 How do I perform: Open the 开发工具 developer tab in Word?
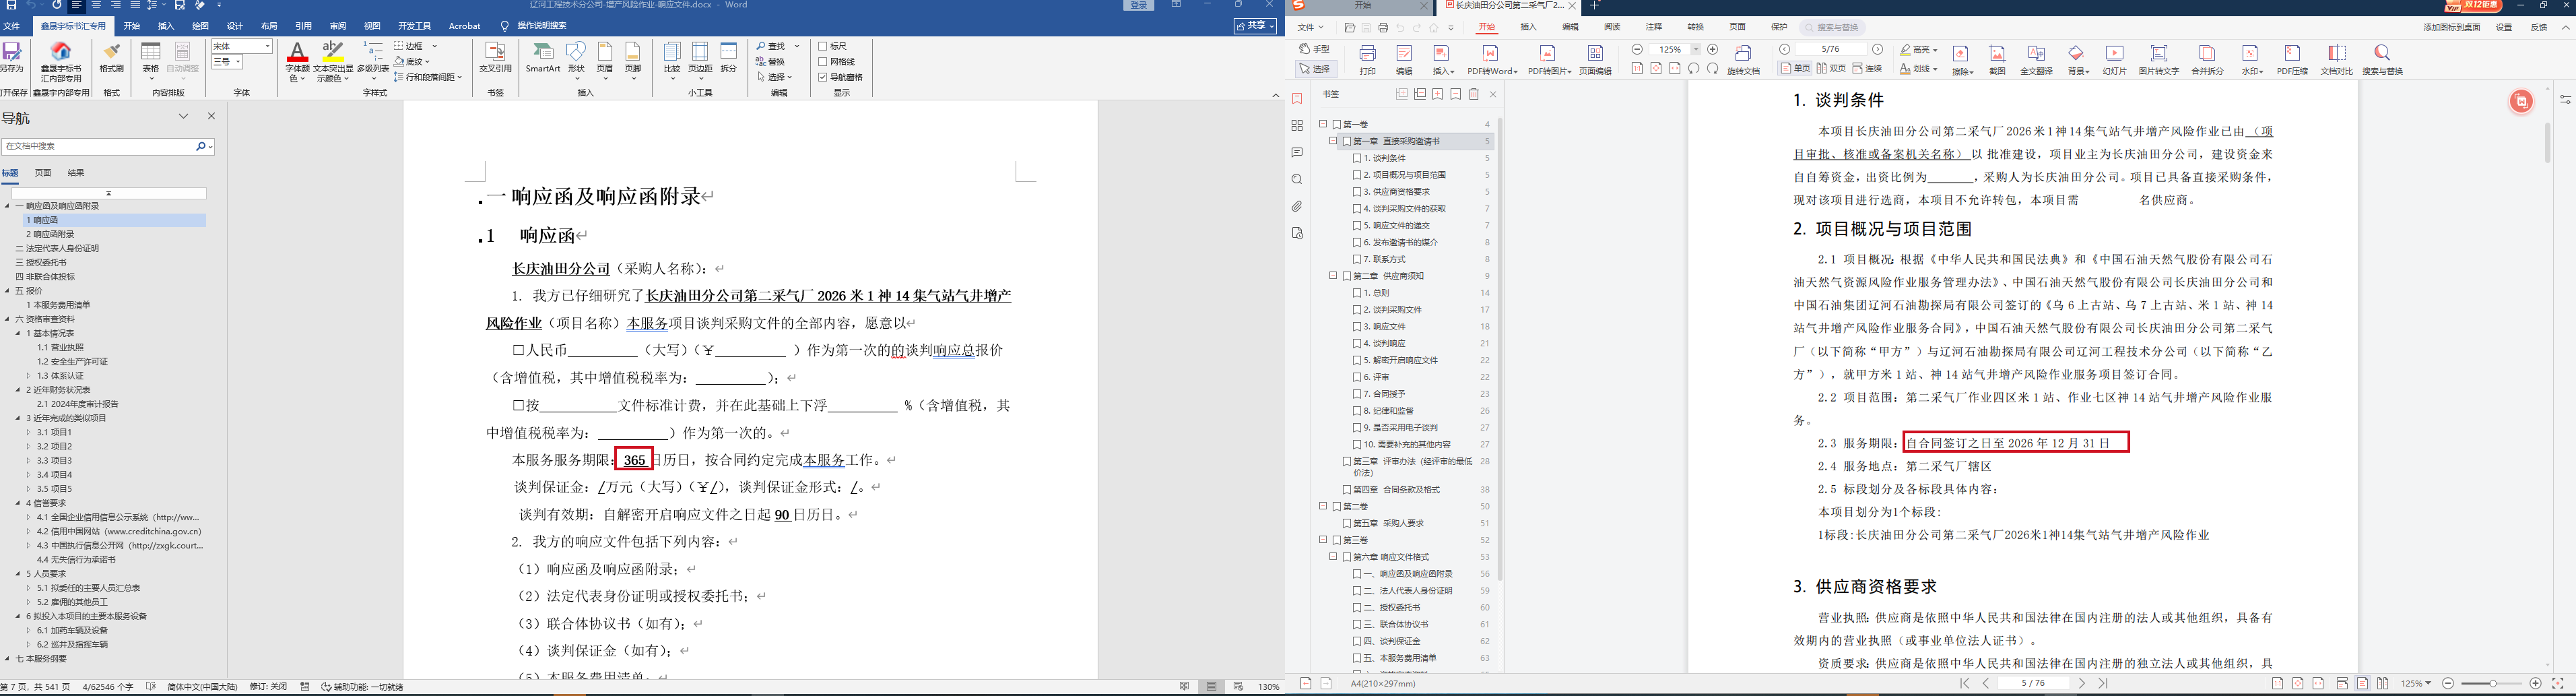tap(414, 26)
